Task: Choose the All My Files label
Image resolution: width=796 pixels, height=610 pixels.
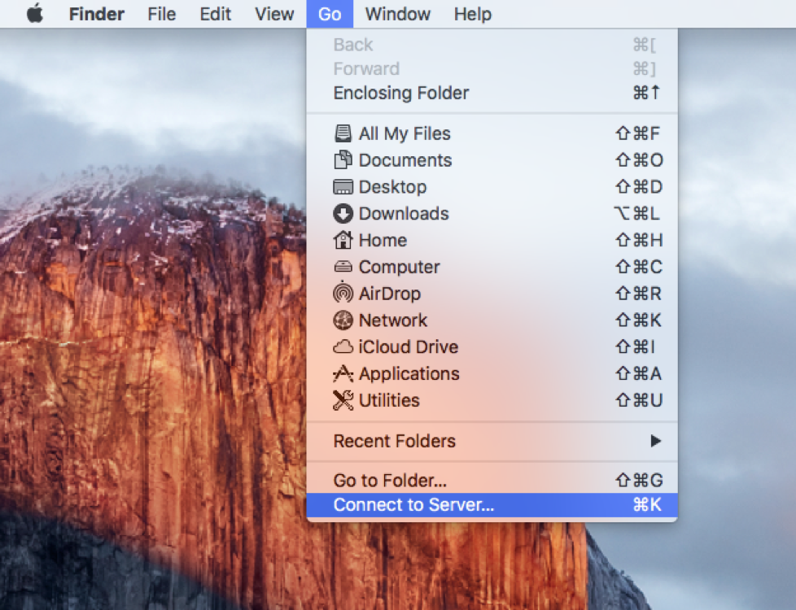Action: pos(405,133)
